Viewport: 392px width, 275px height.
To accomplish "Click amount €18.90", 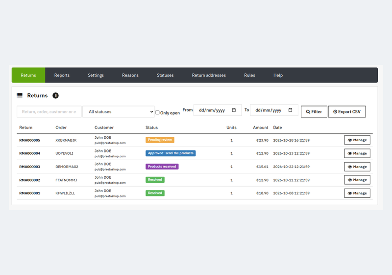I will (262, 193).
